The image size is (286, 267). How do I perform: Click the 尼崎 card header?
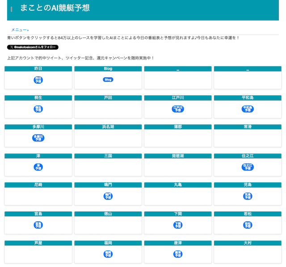pyautogui.click(x=38, y=185)
